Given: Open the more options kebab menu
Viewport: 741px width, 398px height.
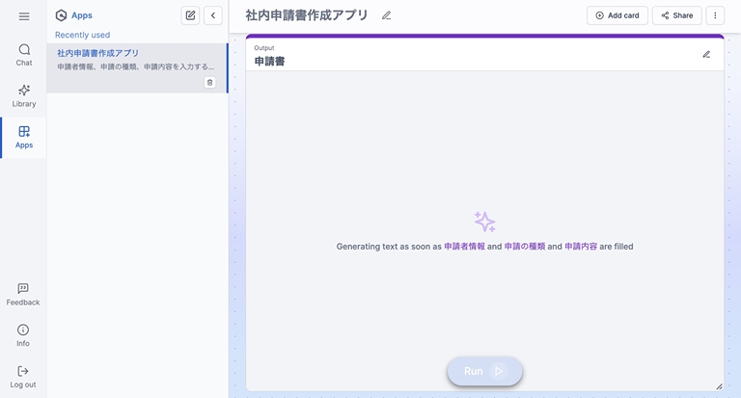Looking at the screenshot, I should tap(715, 15).
